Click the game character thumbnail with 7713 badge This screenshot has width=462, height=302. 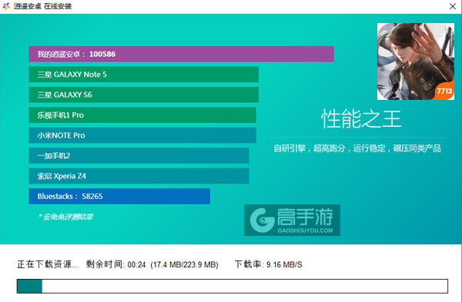tap(416, 61)
